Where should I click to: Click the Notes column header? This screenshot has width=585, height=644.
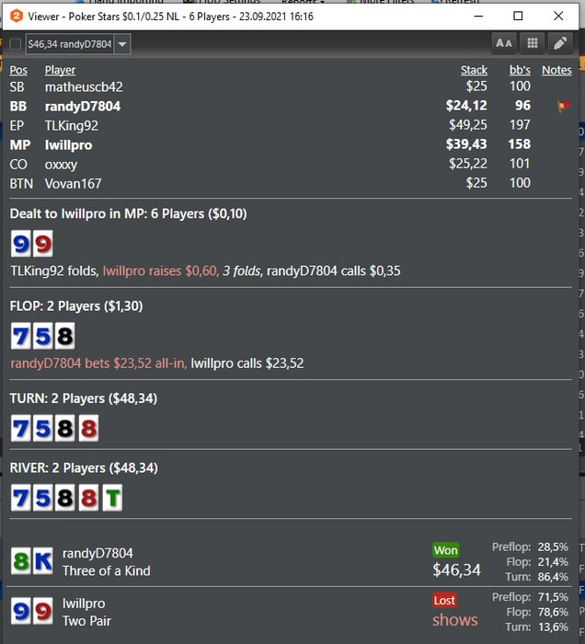(556, 70)
